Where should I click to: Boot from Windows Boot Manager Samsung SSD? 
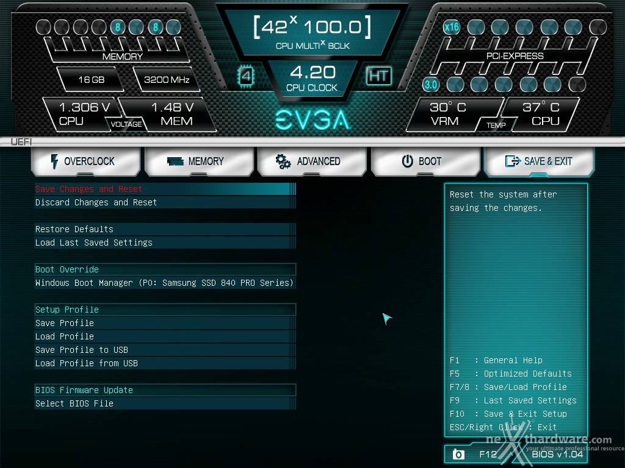pos(165,283)
